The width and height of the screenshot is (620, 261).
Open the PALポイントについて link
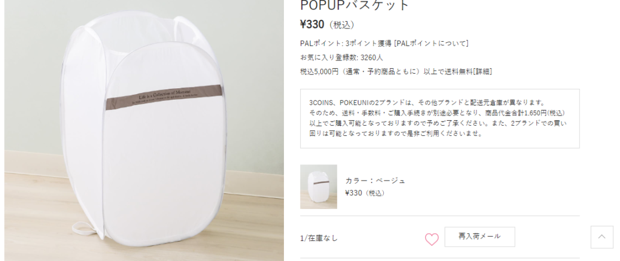click(x=431, y=43)
